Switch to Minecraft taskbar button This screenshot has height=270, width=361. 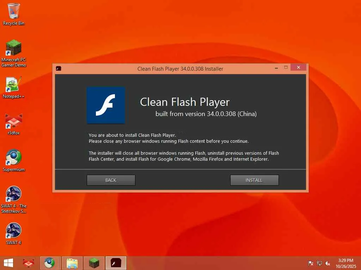pos(94,263)
